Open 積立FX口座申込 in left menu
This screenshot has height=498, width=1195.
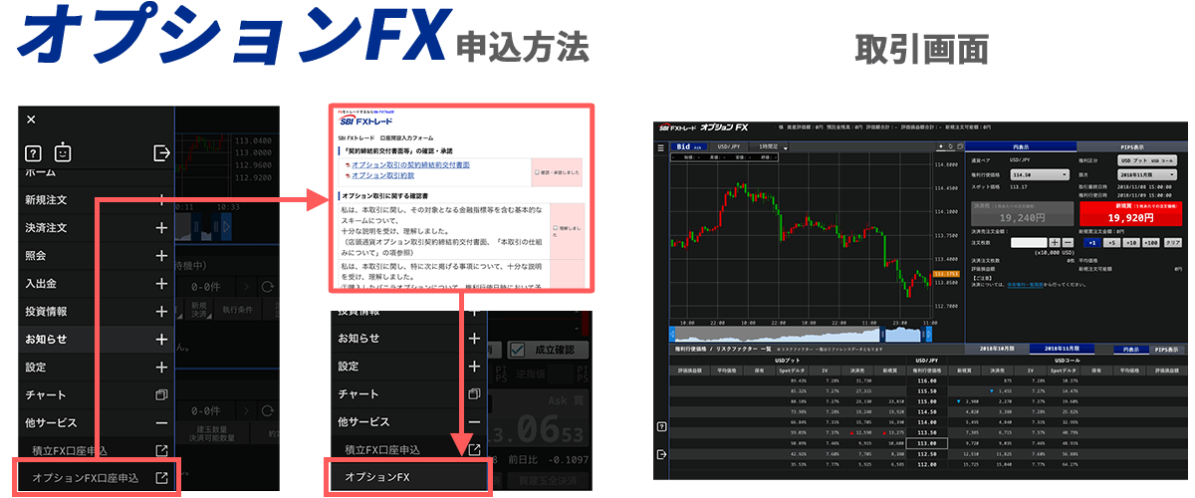pos(97,451)
